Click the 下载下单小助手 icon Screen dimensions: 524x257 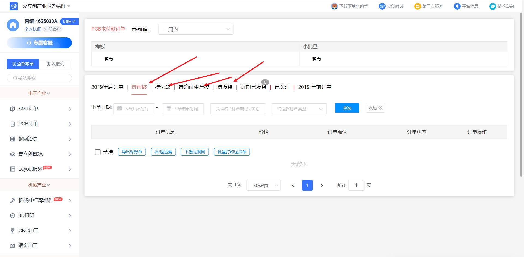[334, 6]
